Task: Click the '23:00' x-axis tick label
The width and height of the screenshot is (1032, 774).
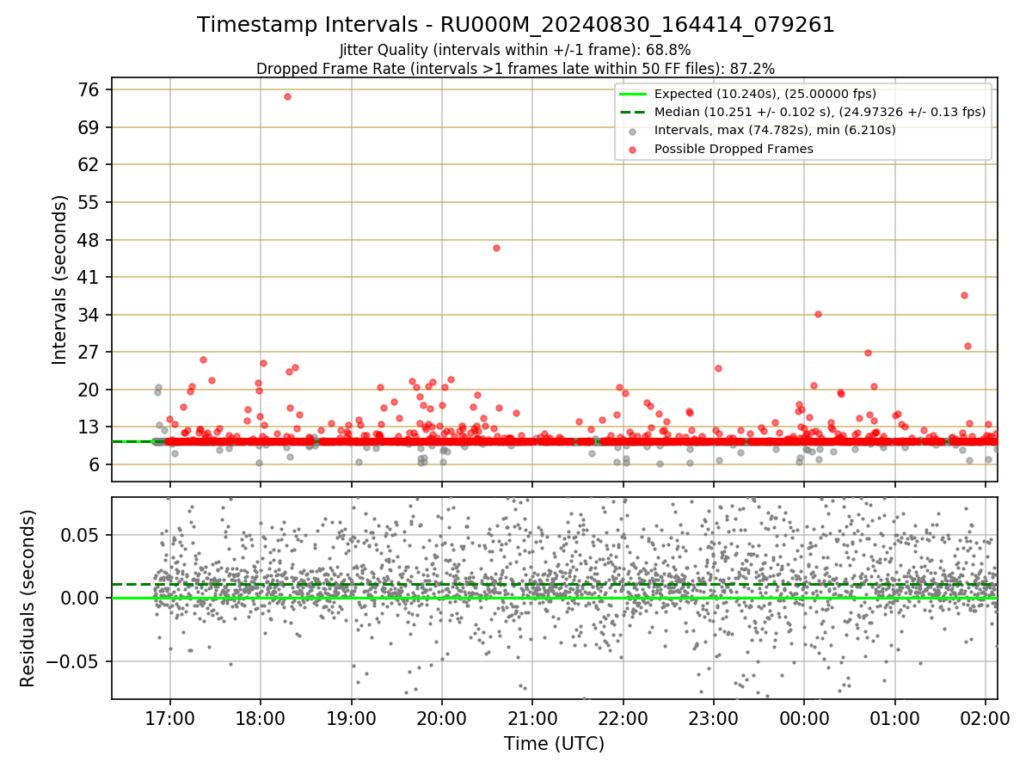Action: (x=714, y=717)
